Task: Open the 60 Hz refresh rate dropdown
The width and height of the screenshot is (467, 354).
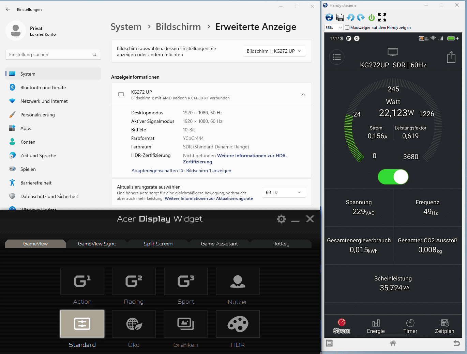Action: click(284, 192)
